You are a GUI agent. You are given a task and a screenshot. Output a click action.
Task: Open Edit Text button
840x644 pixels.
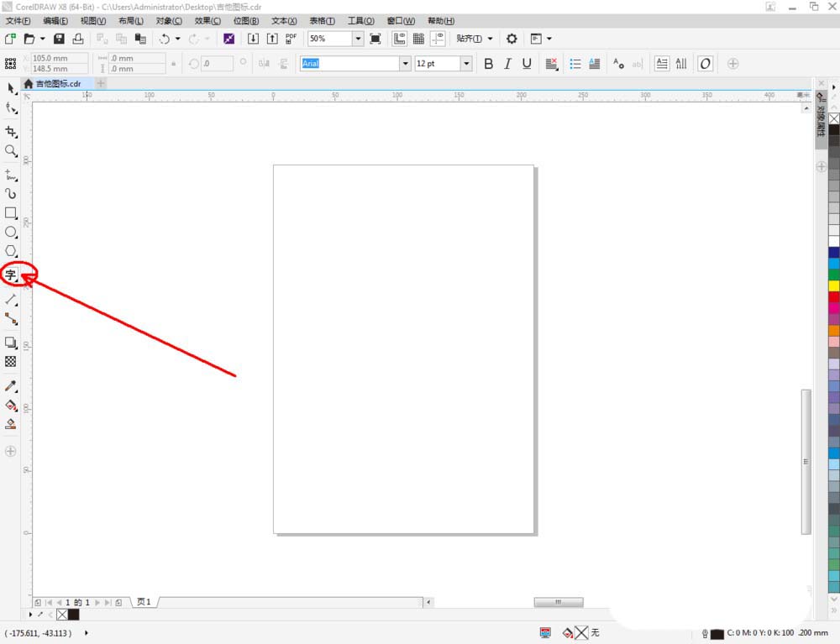pyautogui.click(x=637, y=64)
